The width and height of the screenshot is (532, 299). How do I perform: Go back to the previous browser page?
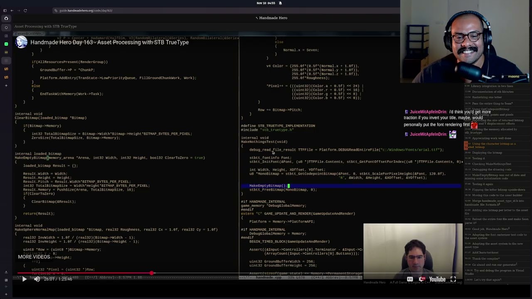[12, 10]
